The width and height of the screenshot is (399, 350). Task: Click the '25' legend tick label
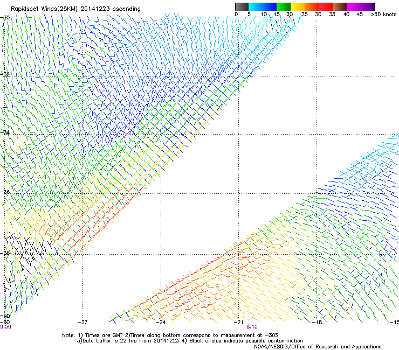coord(305,15)
